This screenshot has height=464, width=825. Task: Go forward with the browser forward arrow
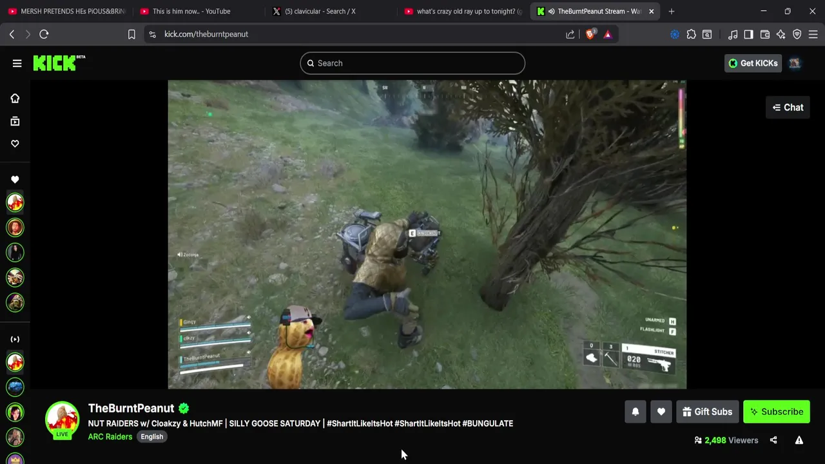27,34
